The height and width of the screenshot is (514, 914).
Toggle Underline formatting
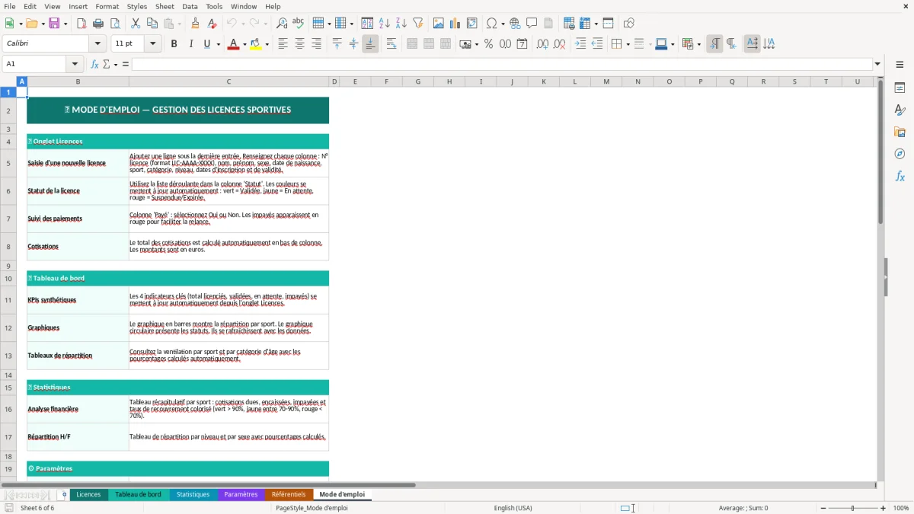pyautogui.click(x=207, y=44)
